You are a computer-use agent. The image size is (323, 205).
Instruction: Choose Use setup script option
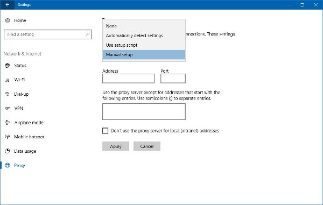pyautogui.click(x=144, y=45)
